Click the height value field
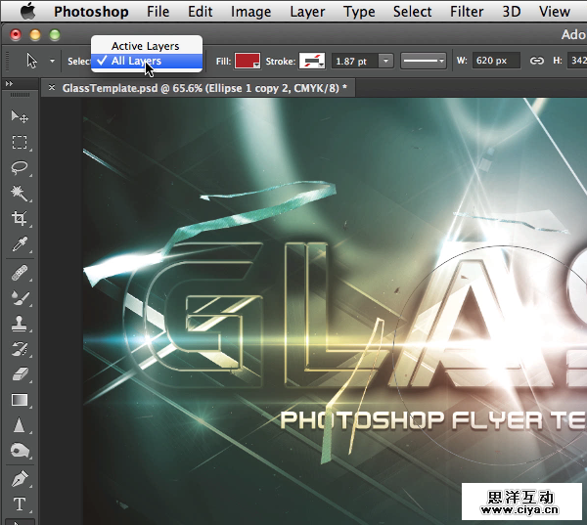Viewport: 587px width, 525px height. 577,61
